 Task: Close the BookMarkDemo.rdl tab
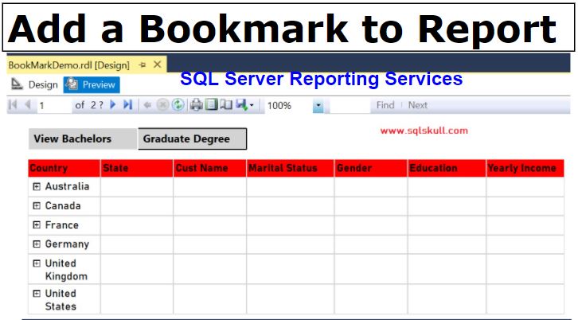coord(158,65)
